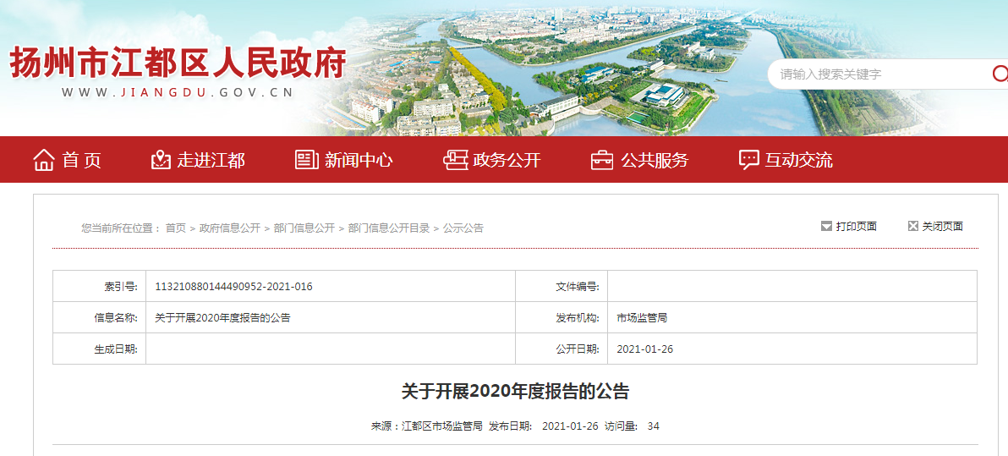Image resolution: width=1008 pixels, height=456 pixels.
Task: Open 政府信息公开 breadcrumb link
Action: [x=230, y=228]
